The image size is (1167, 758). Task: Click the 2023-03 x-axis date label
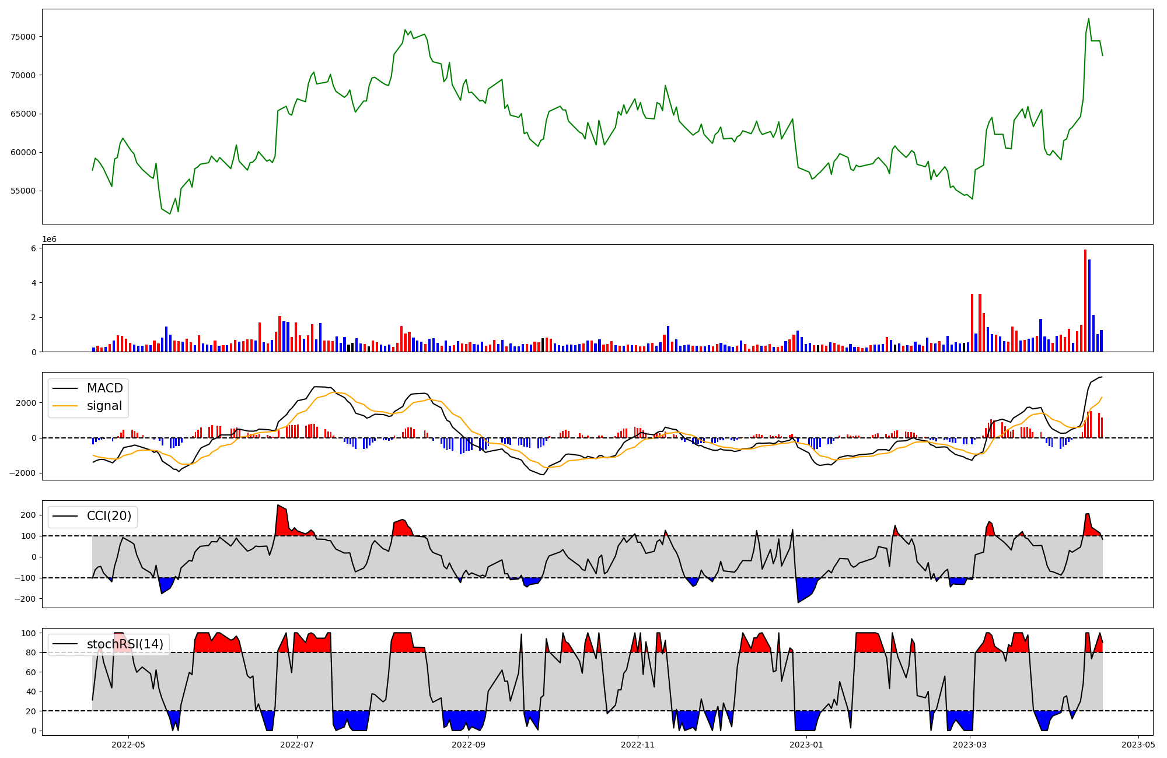click(x=970, y=745)
